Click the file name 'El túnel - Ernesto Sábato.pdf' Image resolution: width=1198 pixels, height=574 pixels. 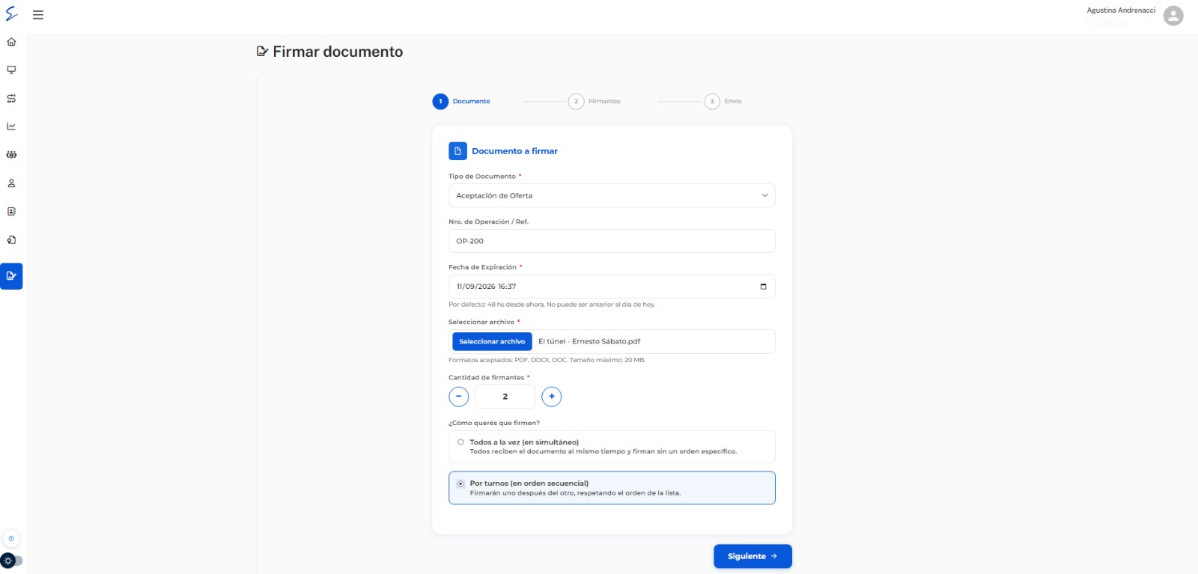[x=589, y=341]
